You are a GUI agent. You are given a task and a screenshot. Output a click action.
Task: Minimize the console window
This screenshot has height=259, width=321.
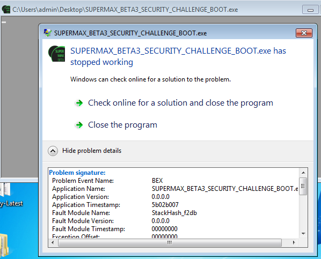pos(310,10)
